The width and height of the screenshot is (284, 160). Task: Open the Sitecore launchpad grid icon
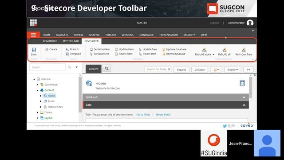click(33, 23)
